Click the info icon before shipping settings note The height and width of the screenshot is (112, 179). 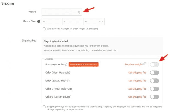(44, 107)
